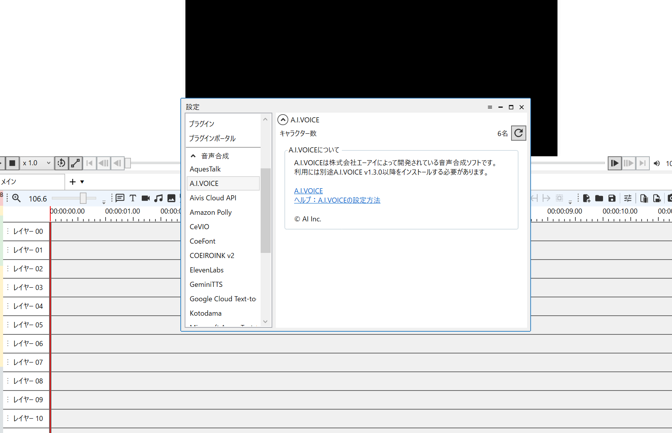
Task: Select プラグインポータル in the settings list
Action: coord(212,138)
